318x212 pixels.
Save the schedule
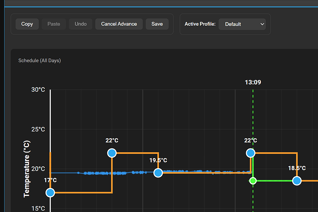[157, 24]
